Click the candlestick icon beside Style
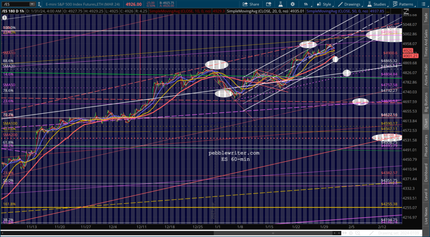 pos(319,4)
